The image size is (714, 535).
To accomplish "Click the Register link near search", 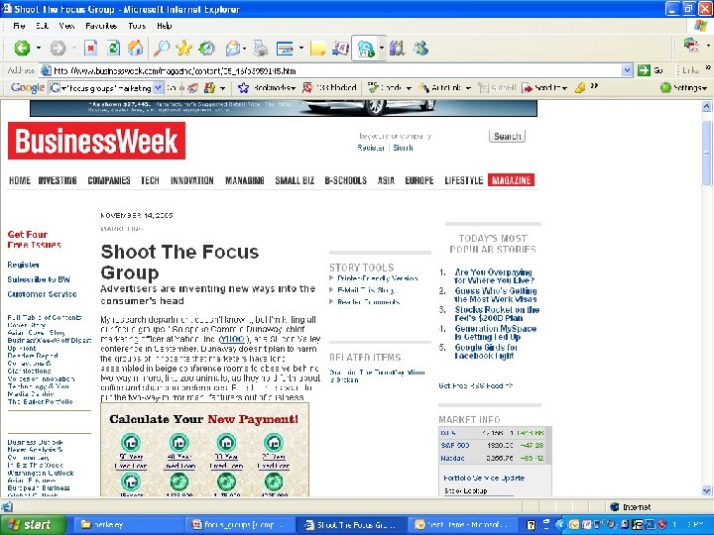I will [x=371, y=148].
